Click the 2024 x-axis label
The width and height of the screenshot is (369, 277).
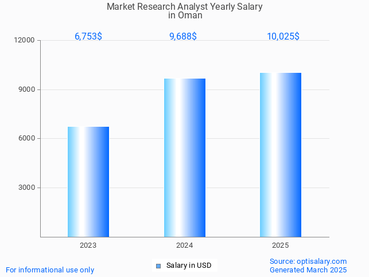[x=185, y=245]
